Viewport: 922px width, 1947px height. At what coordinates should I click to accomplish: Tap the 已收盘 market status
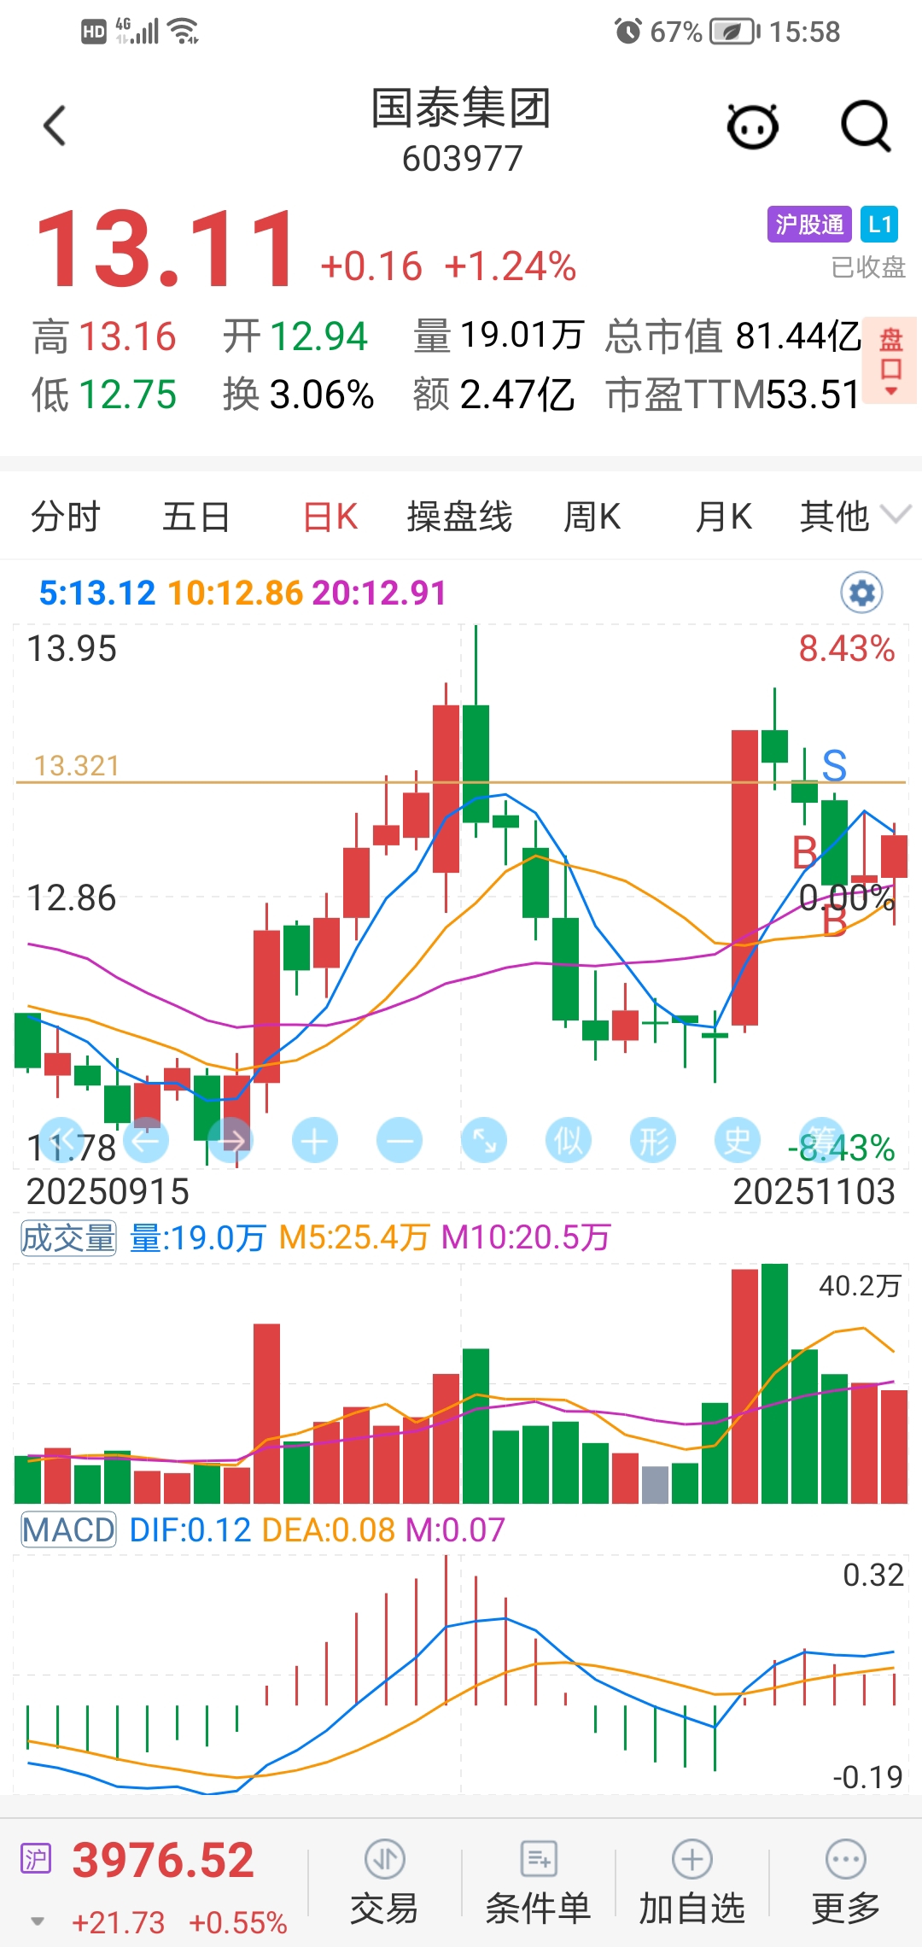[x=868, y=267]
